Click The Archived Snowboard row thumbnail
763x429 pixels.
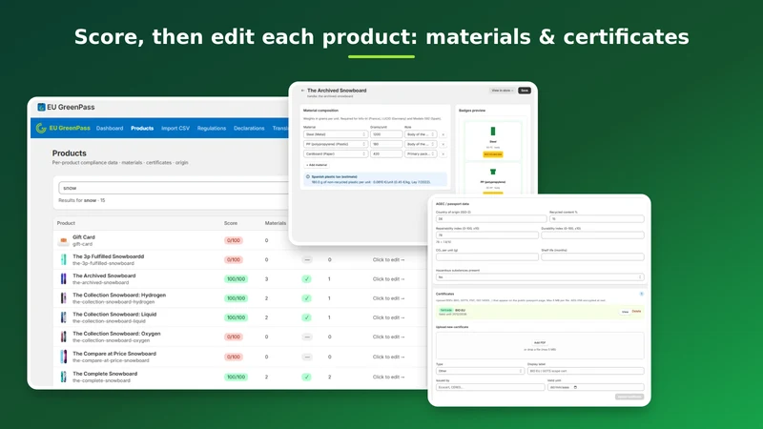point(63,278)
